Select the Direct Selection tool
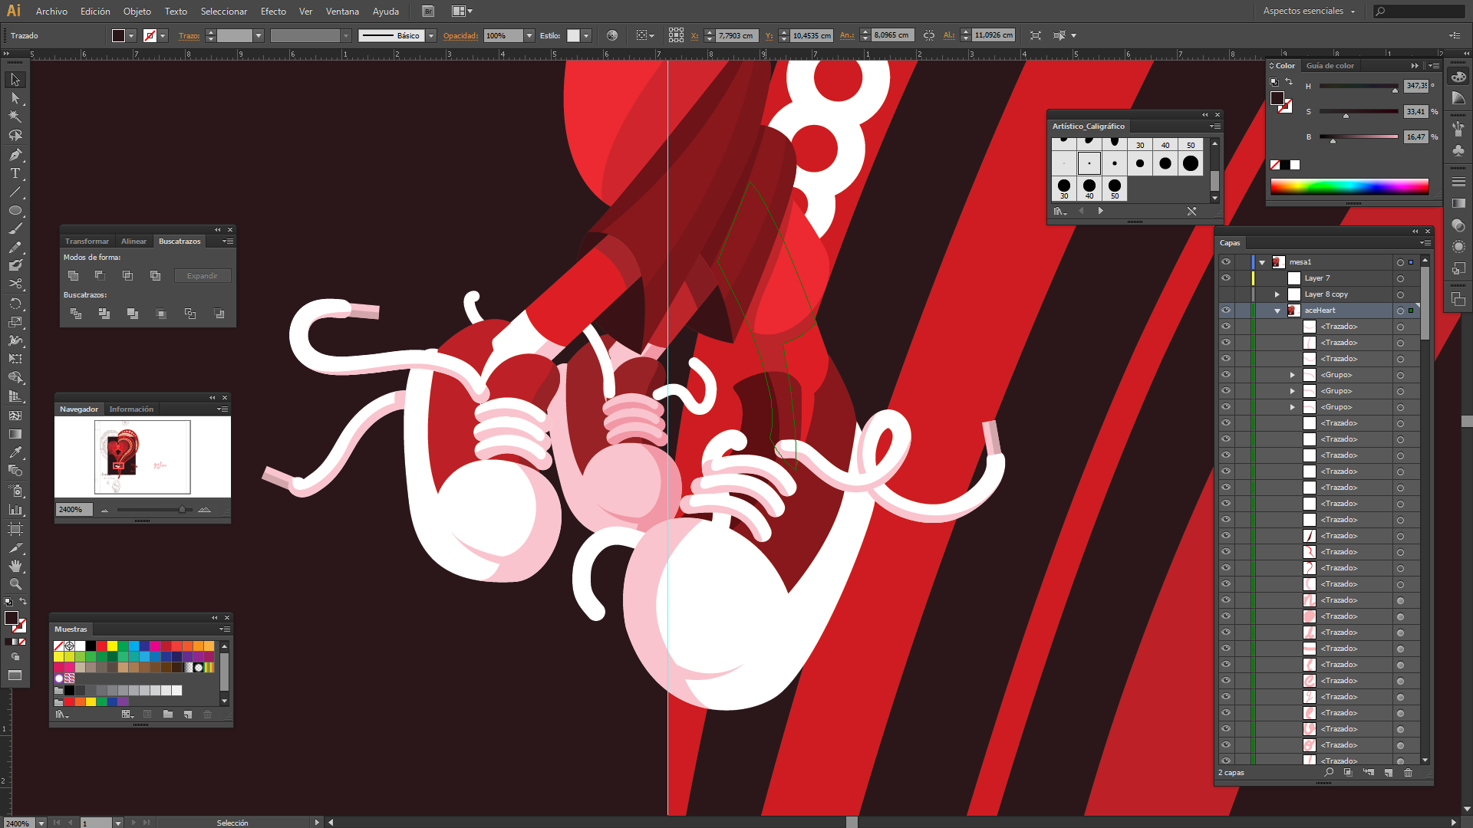This screenshot has height=828, width=1473. [15, 98]
